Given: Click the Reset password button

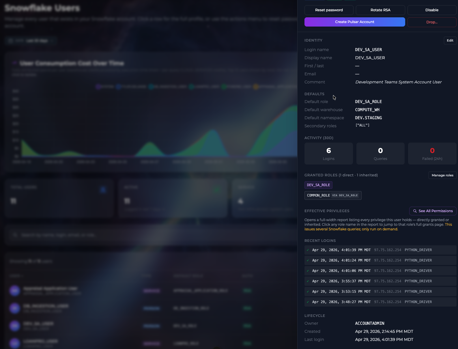Looking at the screenshot, I should point(329,10).
